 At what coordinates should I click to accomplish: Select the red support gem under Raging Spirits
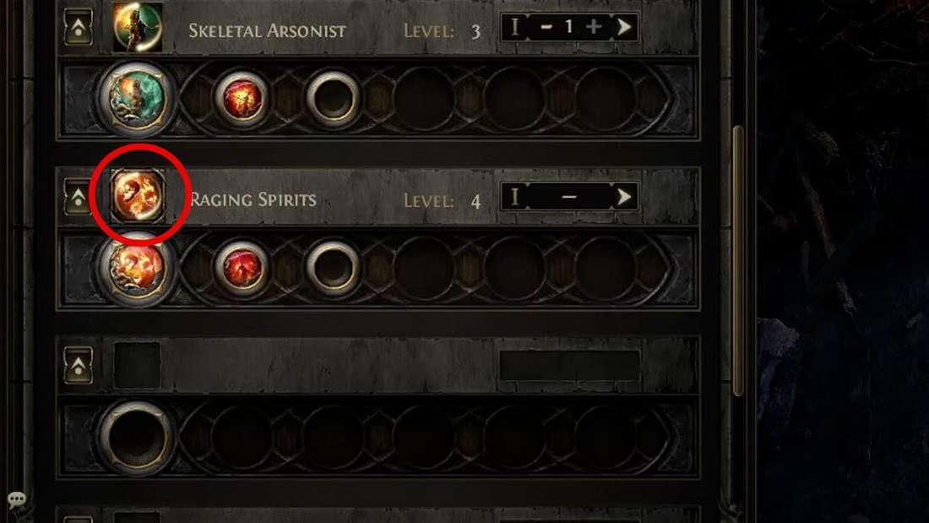[242, 267]
